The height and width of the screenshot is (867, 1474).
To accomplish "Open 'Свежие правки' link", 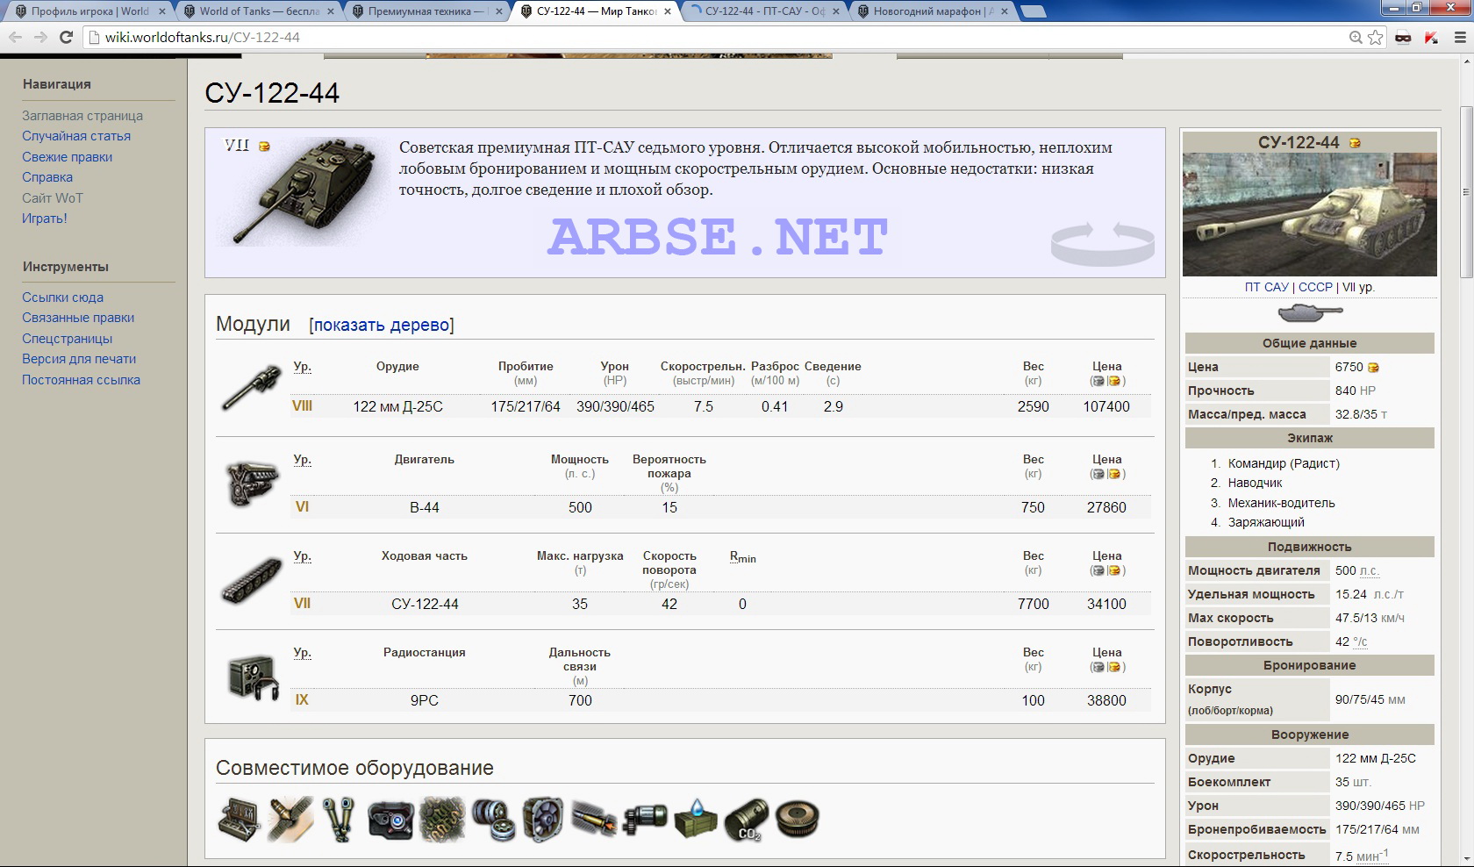I will tap(67, 157).
